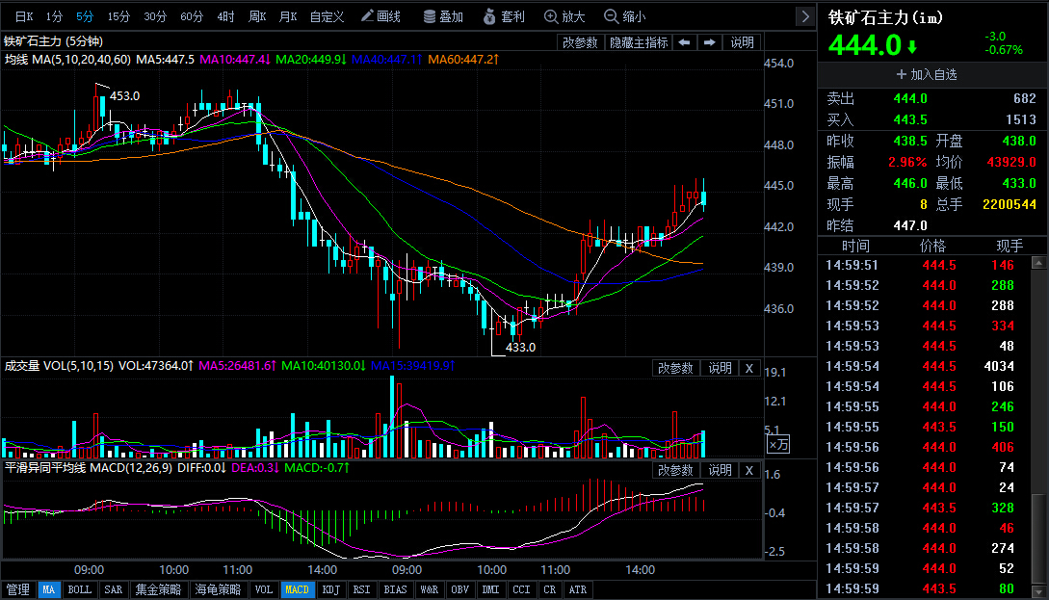Select the KDJ indicator tab
Image resolution: width=1049 pixels, height=600 pixels.
[330, 589]
